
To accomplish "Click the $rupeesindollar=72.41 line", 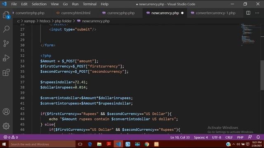I will click(64, 82).
